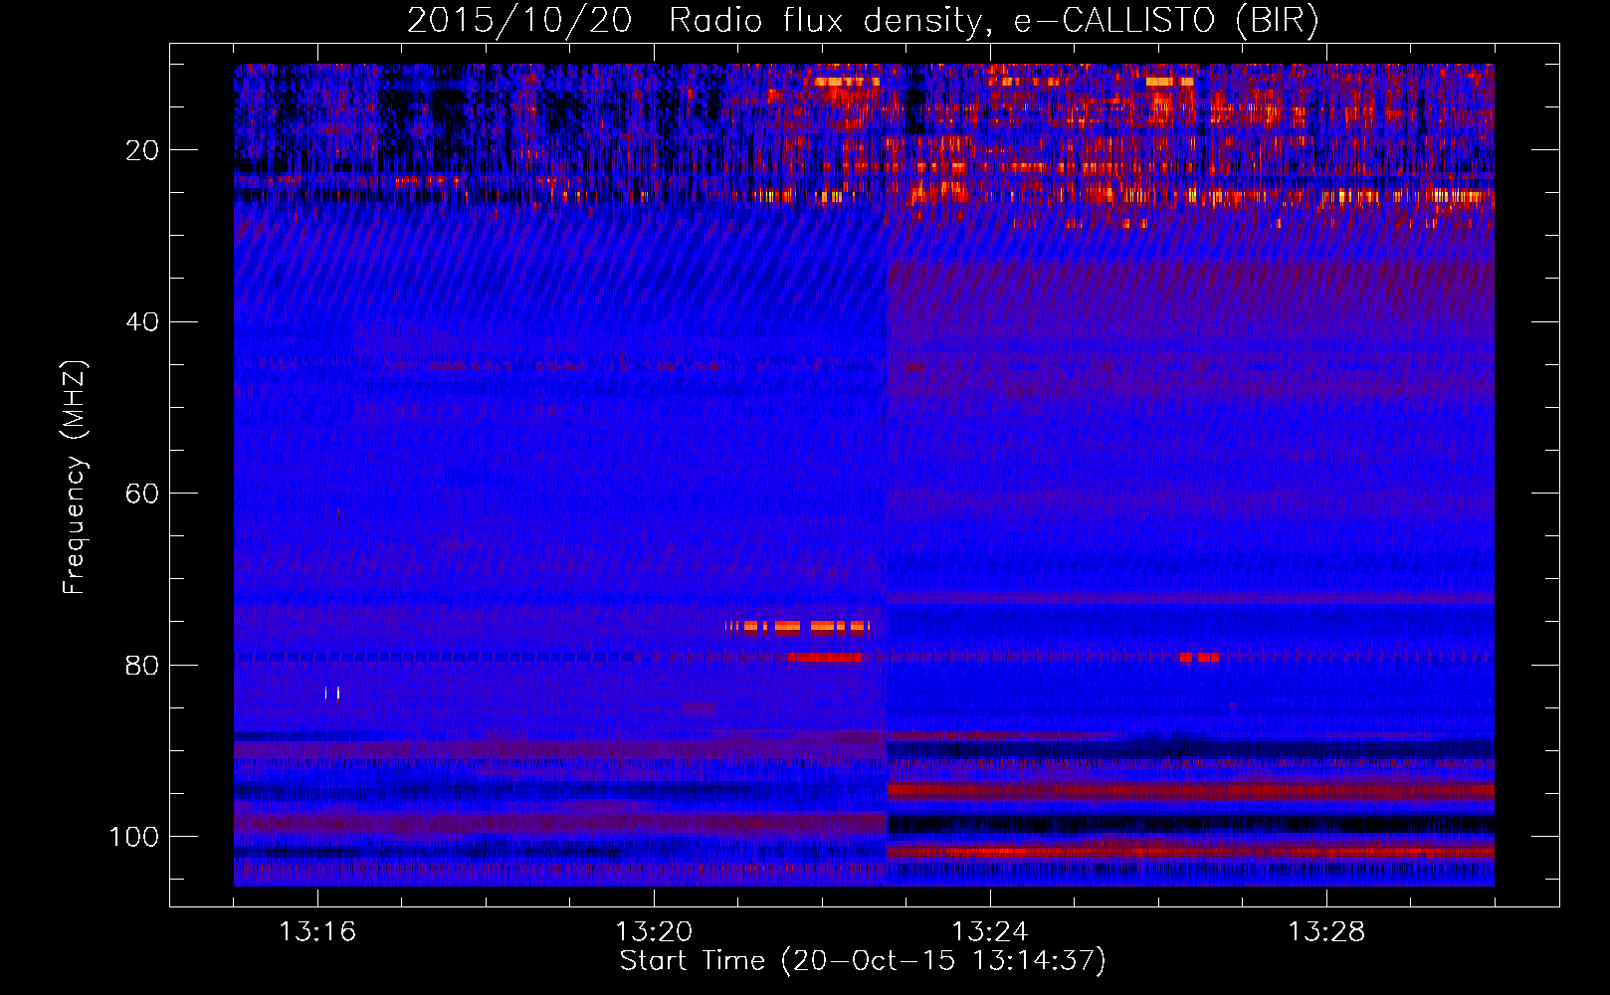Click the 80 MHz frequency tick label
This screenshot has width=1610, height=995.
tap(142, 665)
